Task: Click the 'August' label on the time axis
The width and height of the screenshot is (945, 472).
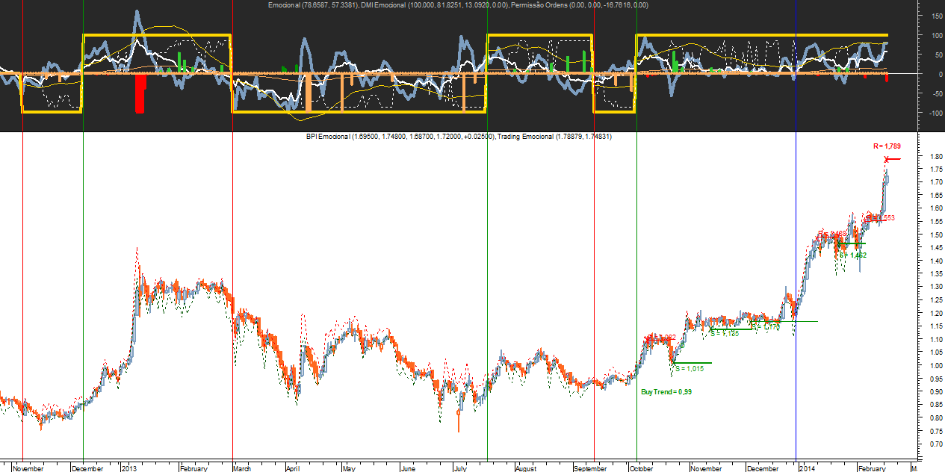Action: (525, 468)
